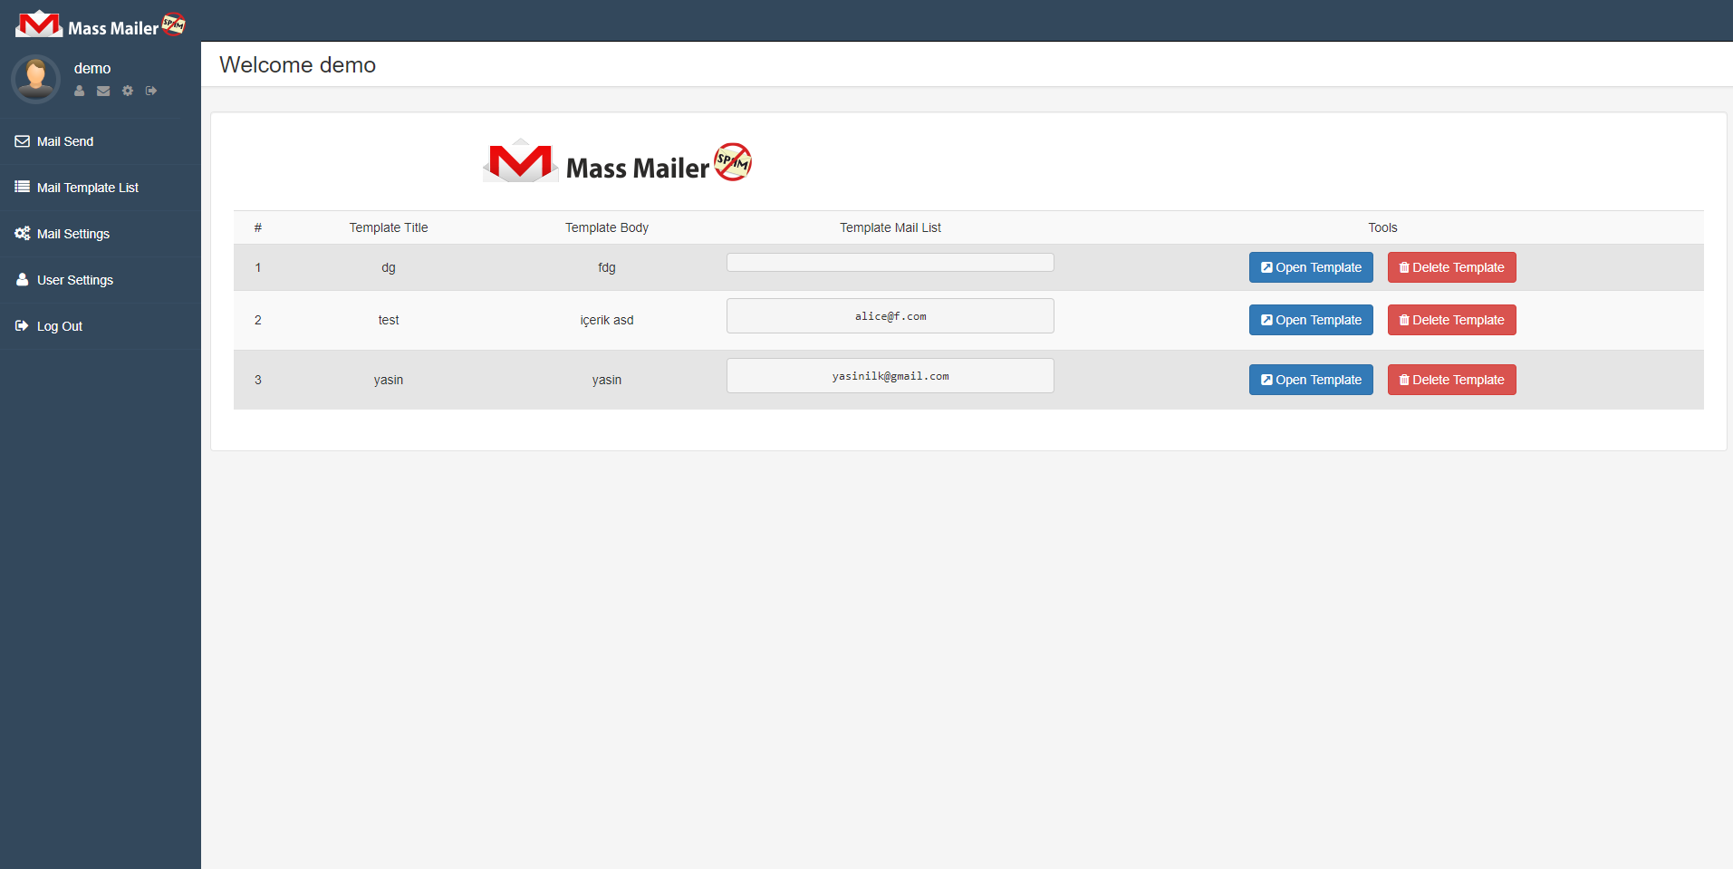
Task: Delete Template in the yasin row
Action: click(x=1451, y=380)
